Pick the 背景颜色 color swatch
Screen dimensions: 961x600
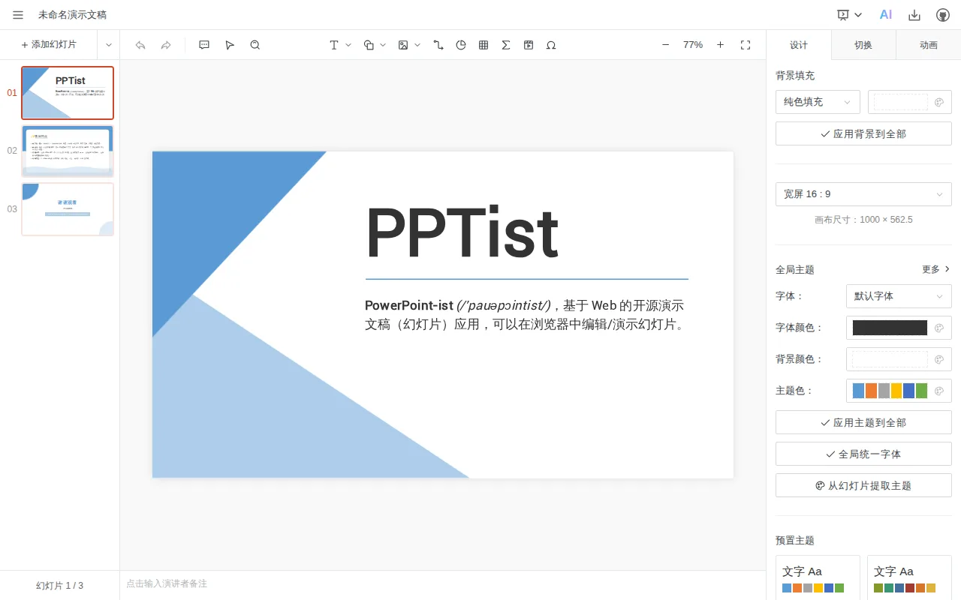coord(899,359)
